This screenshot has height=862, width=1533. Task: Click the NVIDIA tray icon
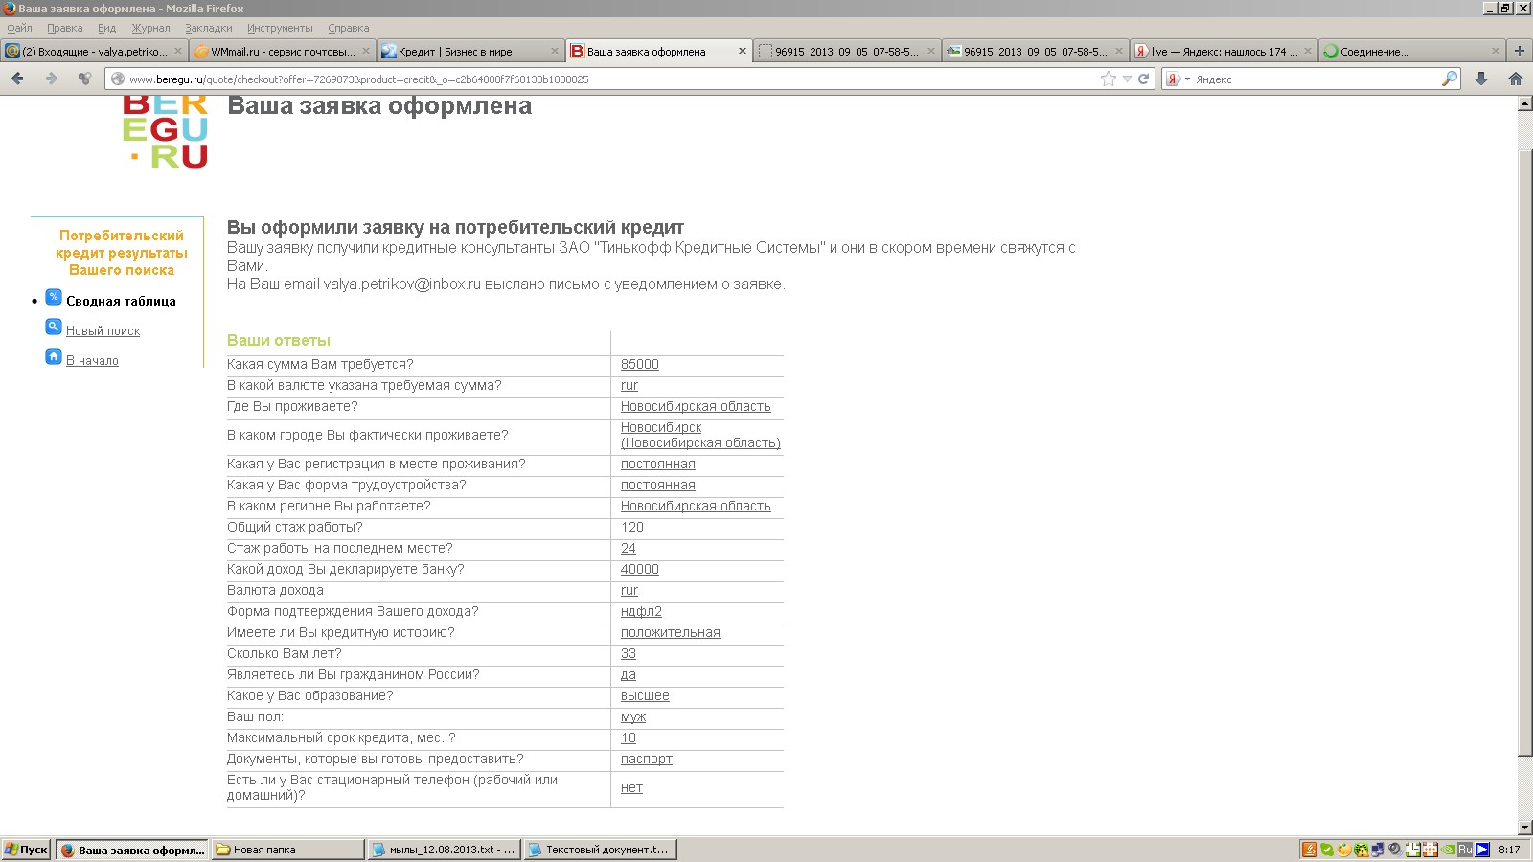pyautogui.click(x=1448, y=850)
